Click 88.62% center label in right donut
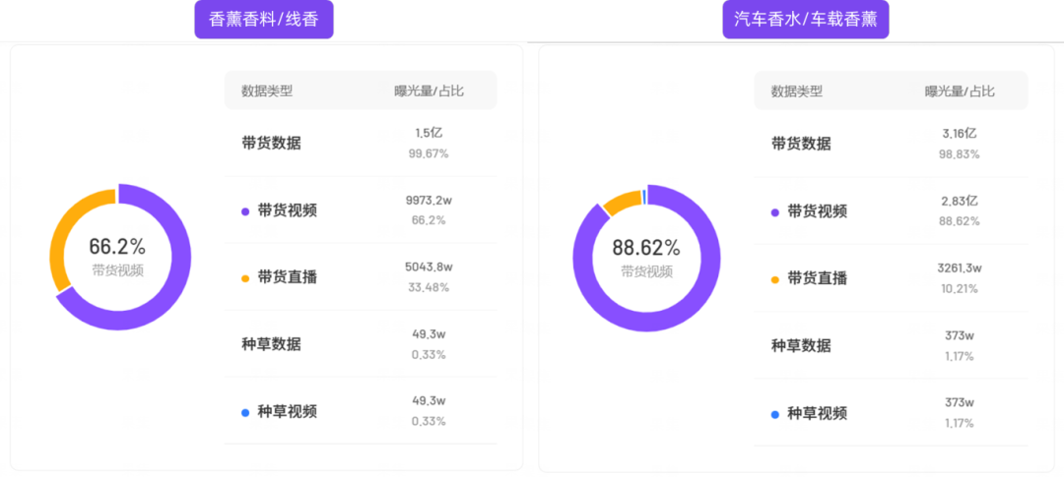Viewport: 1064px width, 477px height. 646,247
